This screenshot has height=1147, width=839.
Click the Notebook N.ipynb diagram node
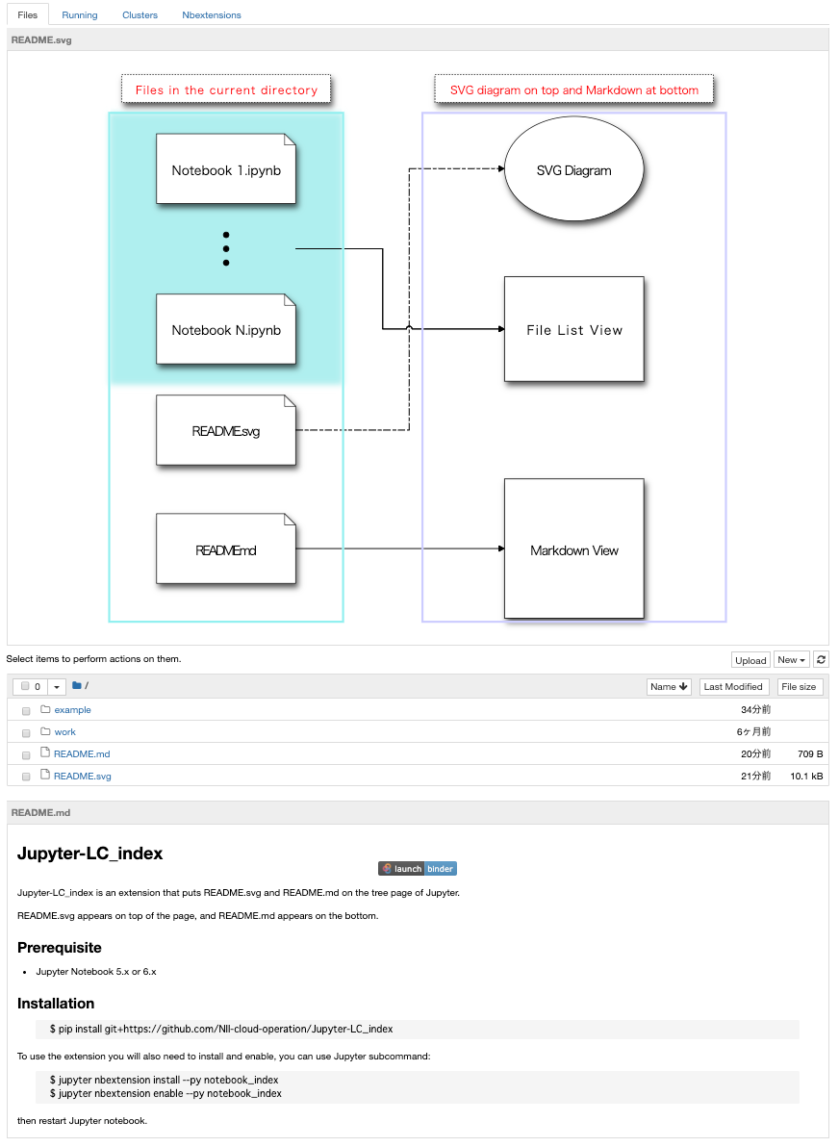click(x=226, y=329)
